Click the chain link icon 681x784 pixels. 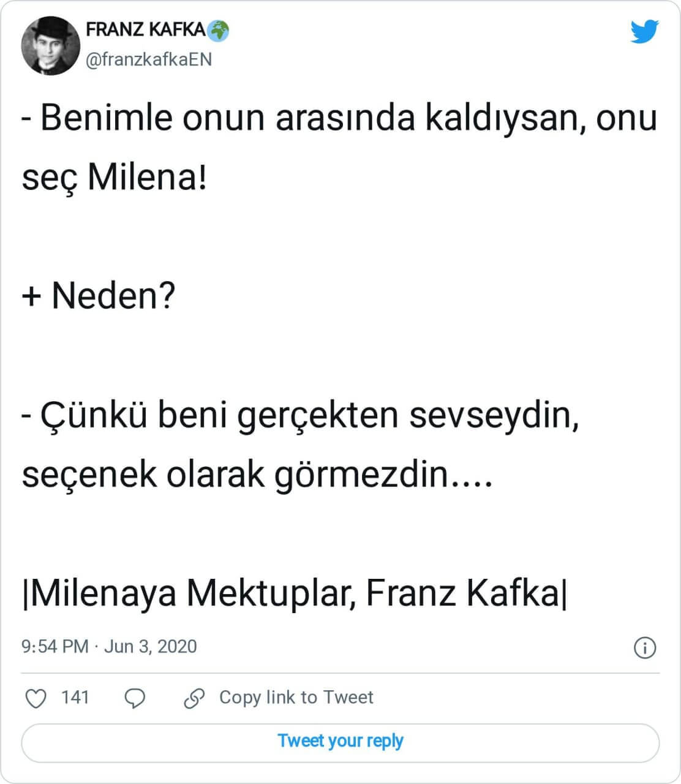click(194, 698)
